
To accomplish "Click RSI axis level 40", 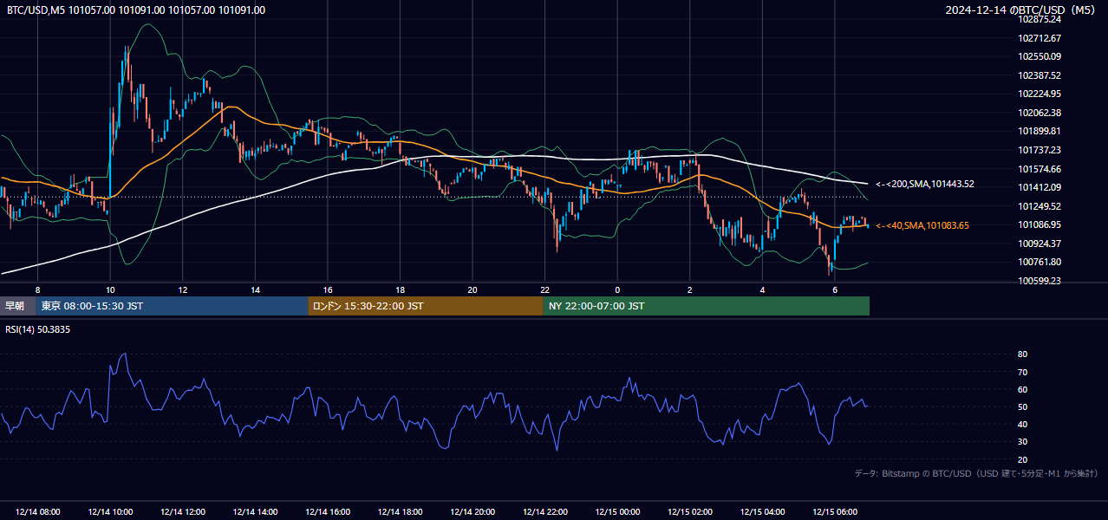I will tap(1023, 424).
